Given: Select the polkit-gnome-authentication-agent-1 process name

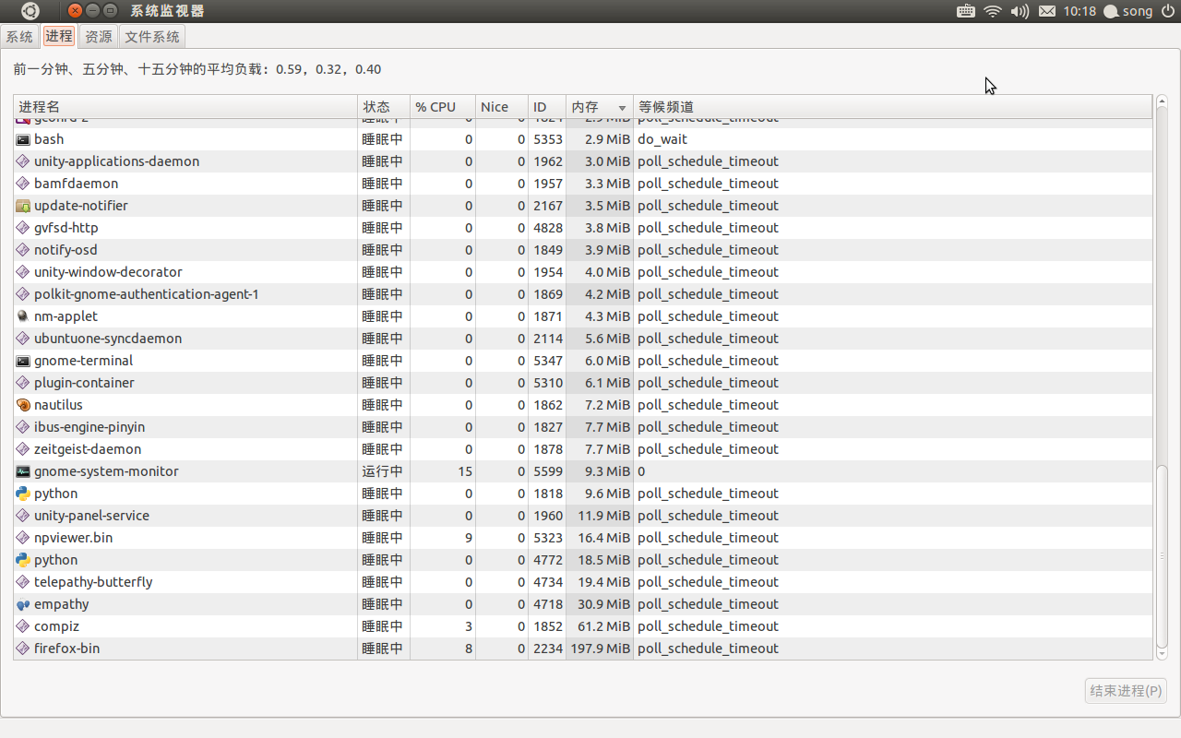Looking at the screenshot, I should (x=147, y=294).
